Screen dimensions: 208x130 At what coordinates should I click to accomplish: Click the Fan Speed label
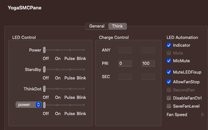(x=177, y=114)
